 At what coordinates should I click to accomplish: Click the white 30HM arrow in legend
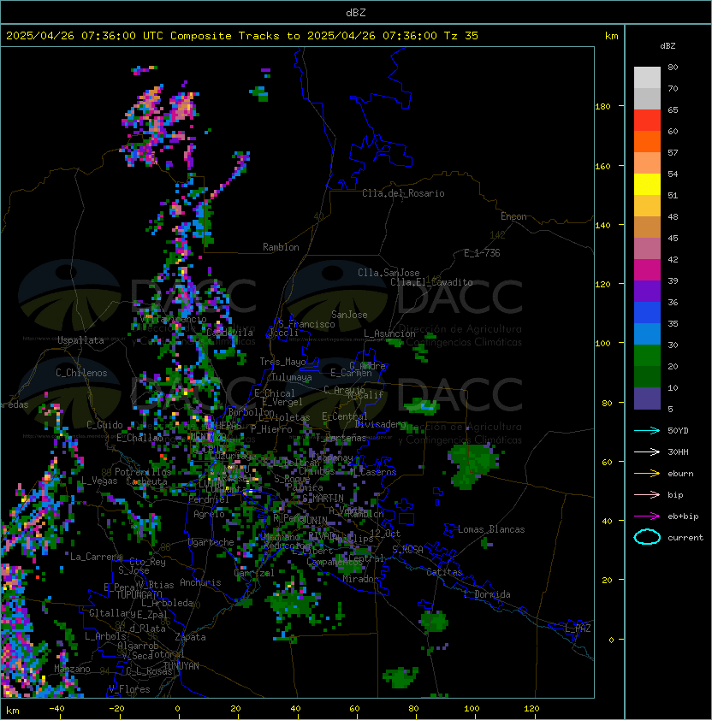click(x=647, y=451)
